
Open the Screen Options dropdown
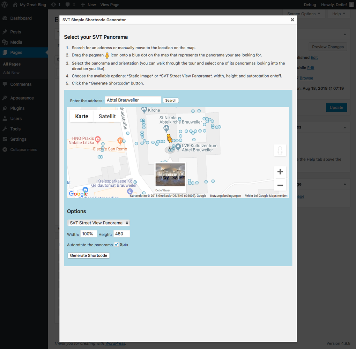[303, 14]
